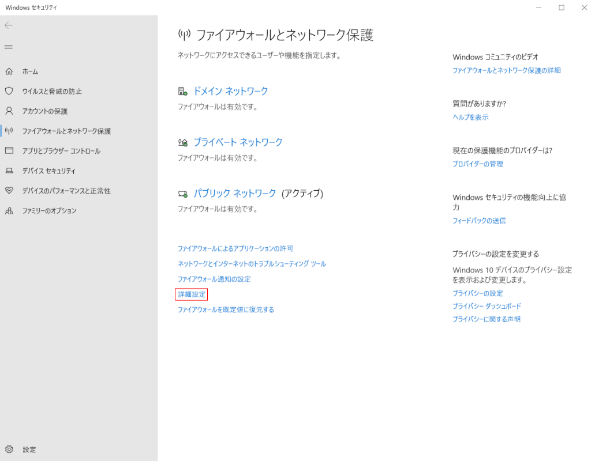The image size is (595, 461).
Task: Click ヘルプを表示 link
Action: [470, 117]
